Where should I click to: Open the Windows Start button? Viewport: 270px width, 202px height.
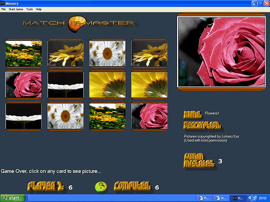point(12,198)
